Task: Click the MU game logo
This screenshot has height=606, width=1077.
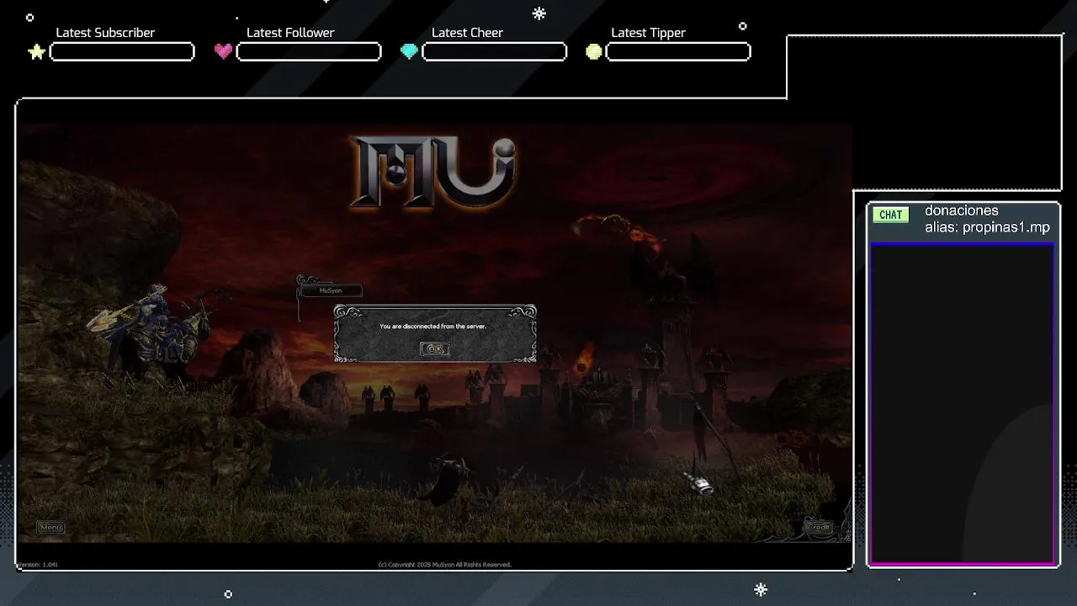Action: pos(433,173)
